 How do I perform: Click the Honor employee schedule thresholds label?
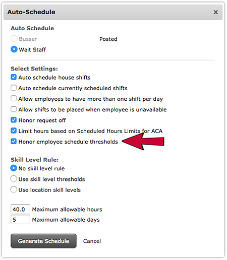coord(68,142)
